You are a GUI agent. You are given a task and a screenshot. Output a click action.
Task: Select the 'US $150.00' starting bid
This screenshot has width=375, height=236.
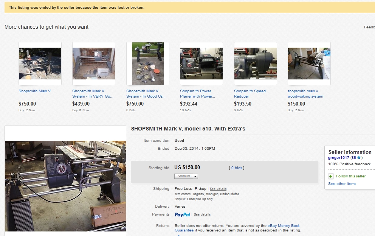tap(187, 167)
